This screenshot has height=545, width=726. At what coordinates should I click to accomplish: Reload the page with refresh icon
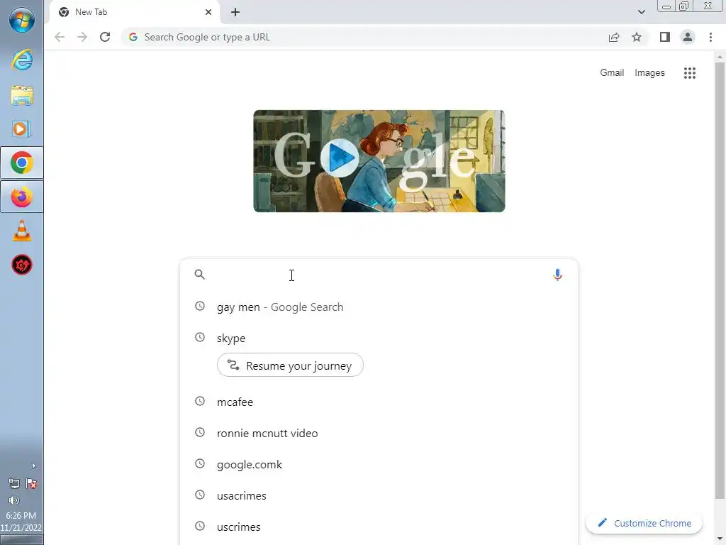tap(105, 37)
